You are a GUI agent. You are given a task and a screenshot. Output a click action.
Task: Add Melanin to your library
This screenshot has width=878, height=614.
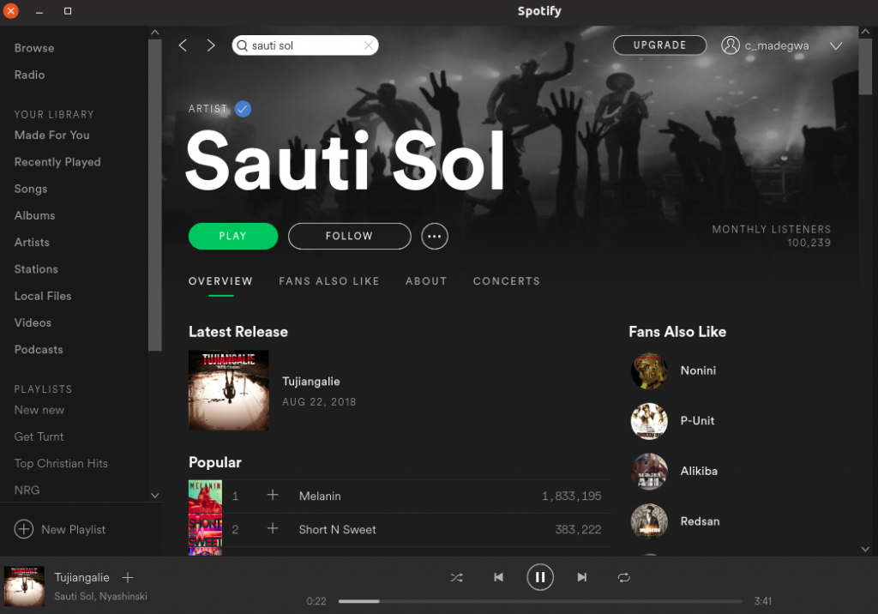click(x=273, y=496)
